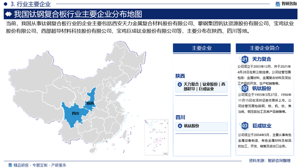Click the 资料来源：智研咨询整理 source text

270,161
